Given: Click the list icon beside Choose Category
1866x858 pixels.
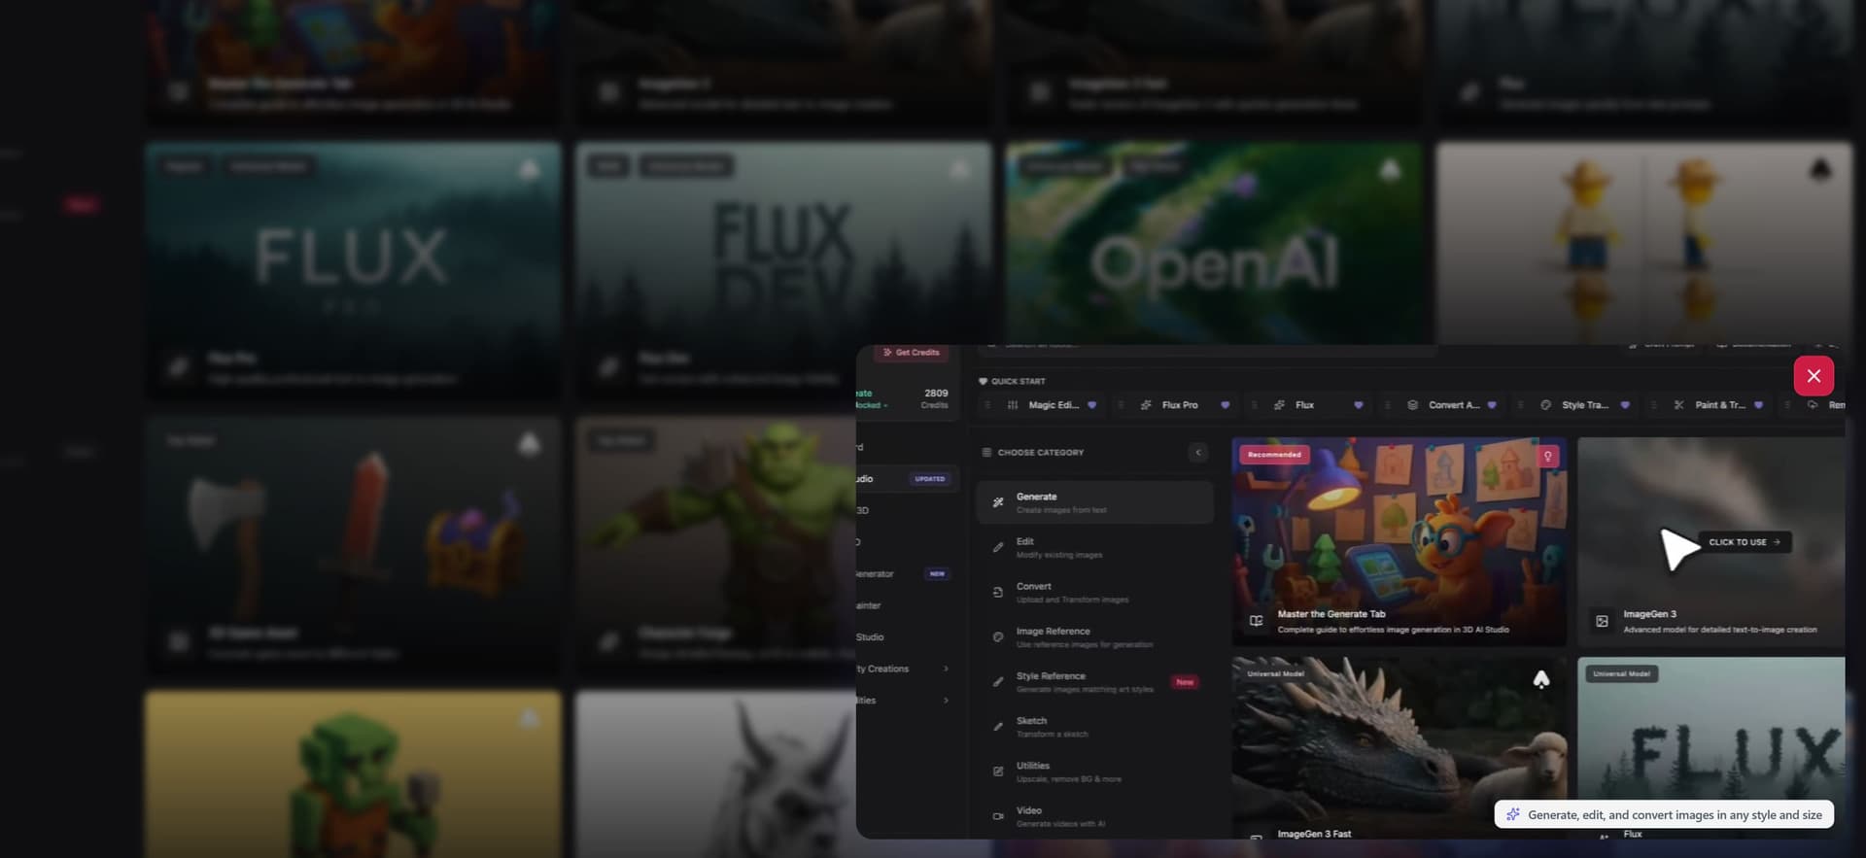Looking at the screenshot, I should [986, 453].
